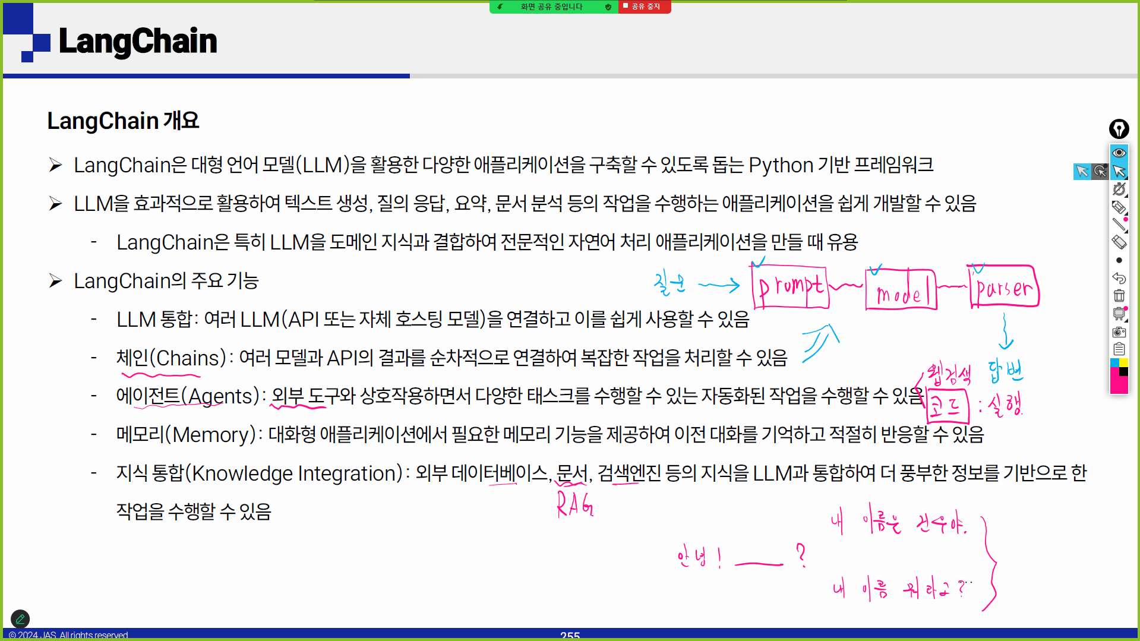
Task: Choose the spotlight click cursor option
Action: pos(1100,171)
